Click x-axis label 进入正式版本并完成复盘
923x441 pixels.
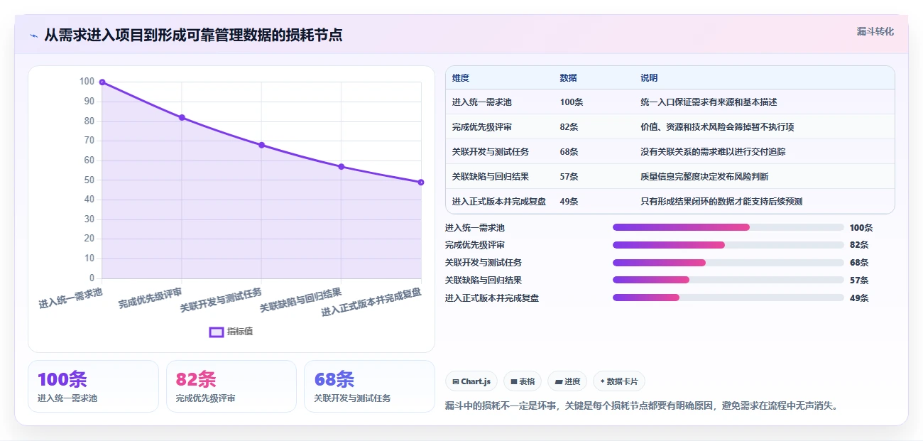click(x=371, y=303)
